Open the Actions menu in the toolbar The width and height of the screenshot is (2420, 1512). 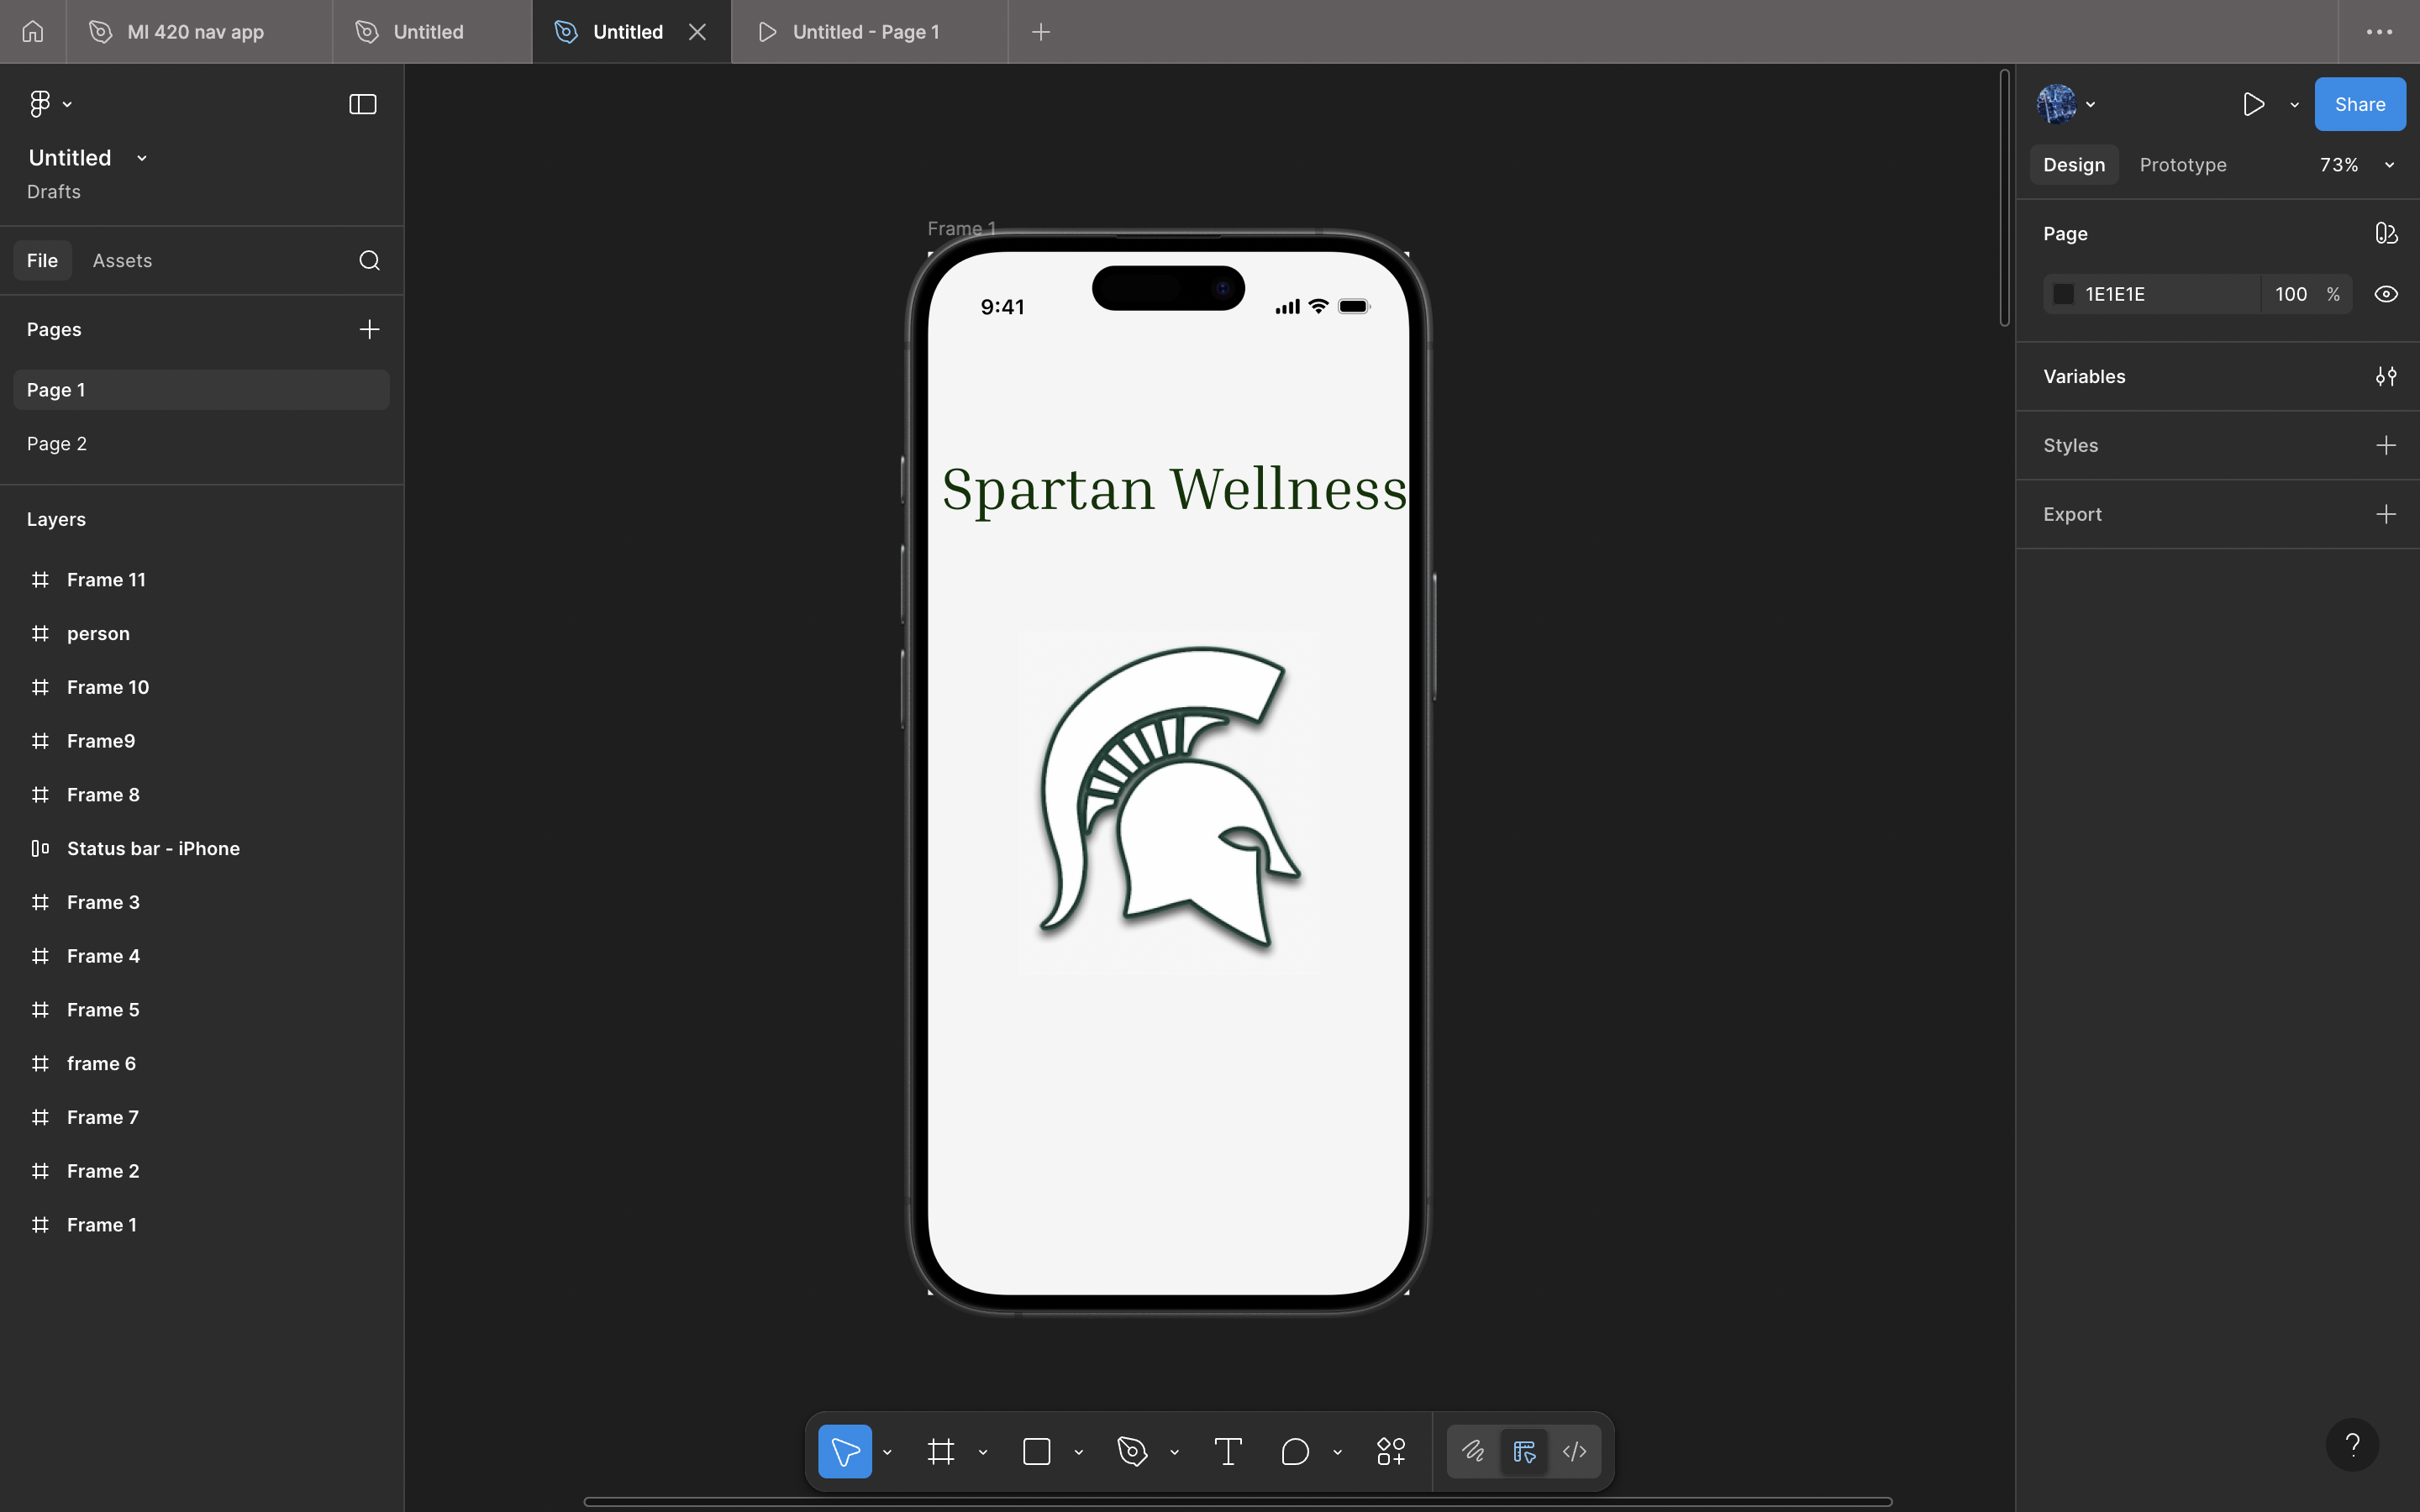1390,1451
